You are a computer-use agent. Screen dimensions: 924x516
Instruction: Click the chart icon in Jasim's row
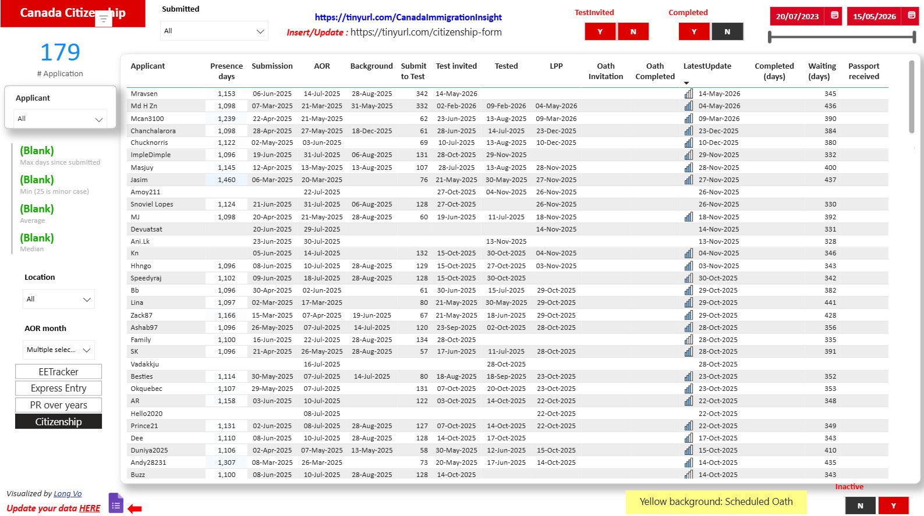coord(689,180)
